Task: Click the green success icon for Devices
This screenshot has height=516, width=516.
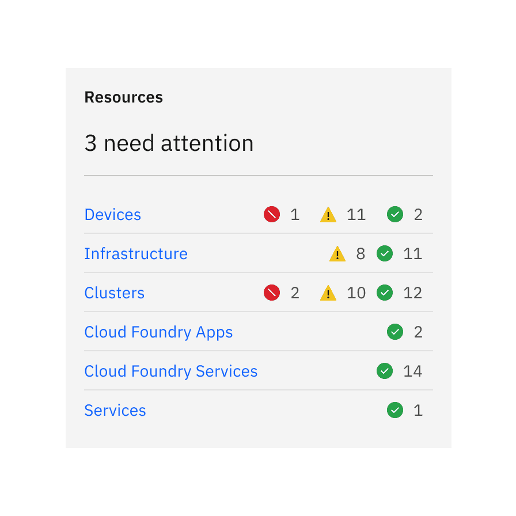Action: (395, 214)
